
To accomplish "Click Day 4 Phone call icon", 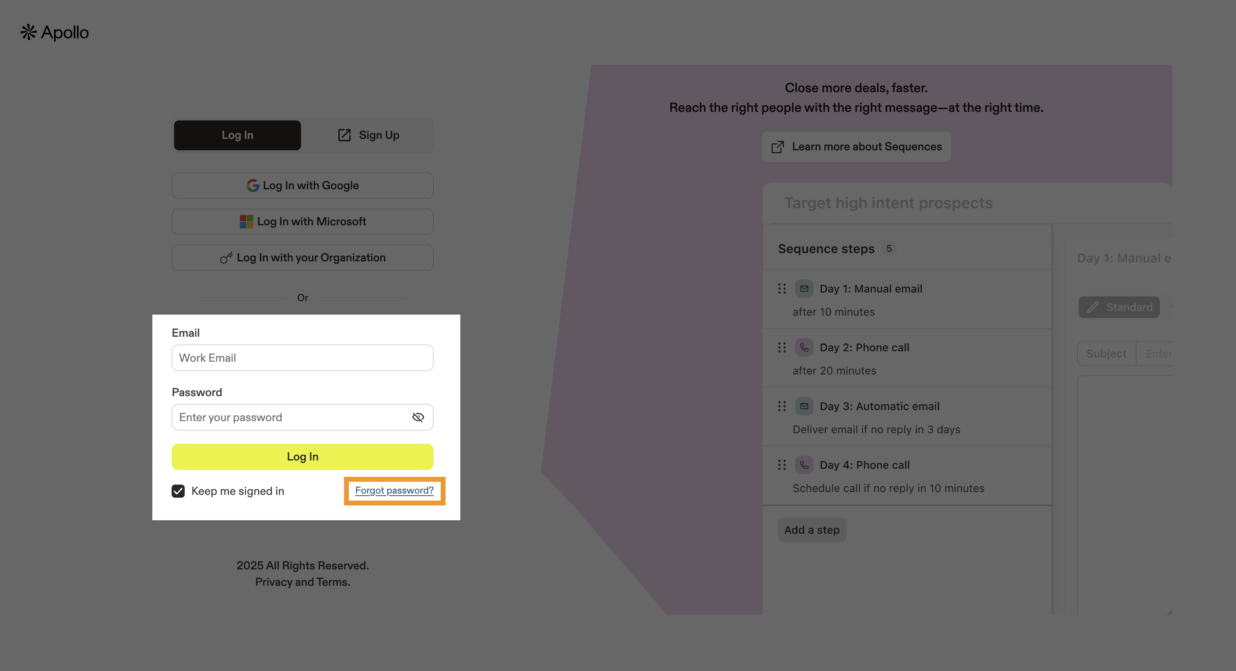I will coord(804,465).
